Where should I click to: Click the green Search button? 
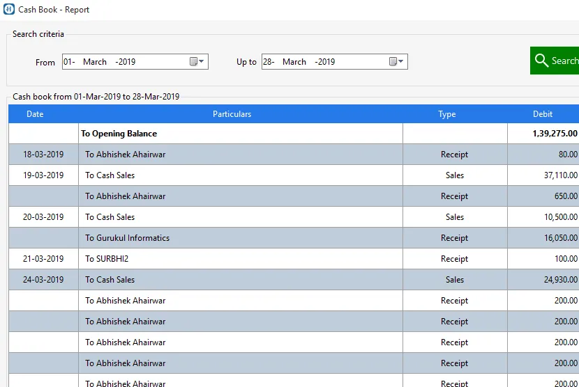pos(555,61)
